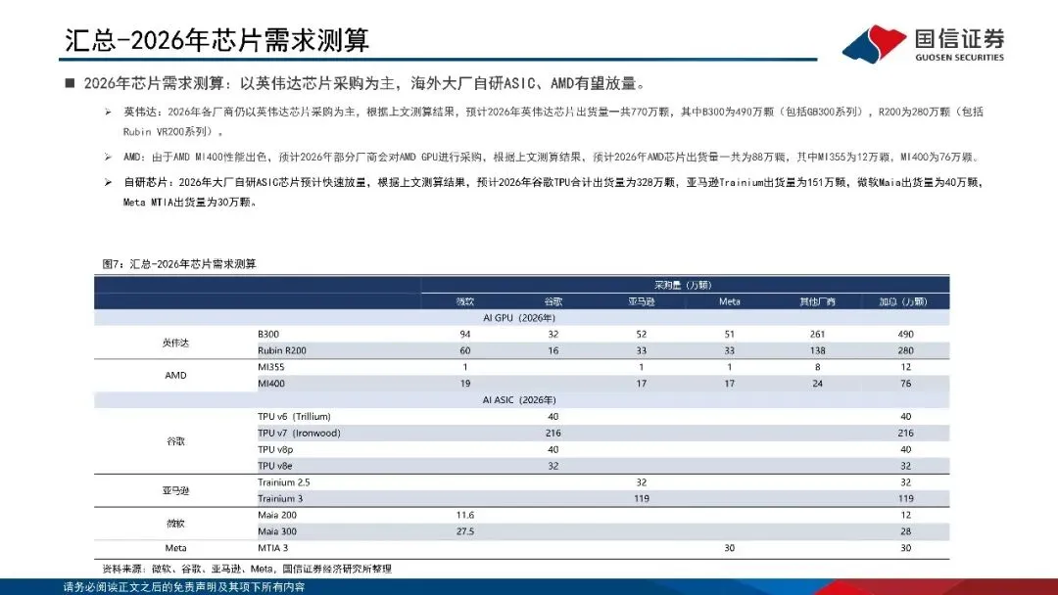Click value '27.5' in the Maia 300 row

pyautogui.click(x=465, y=531)
